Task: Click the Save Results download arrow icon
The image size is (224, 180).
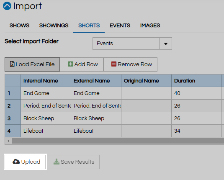Action: click(57, 162)
